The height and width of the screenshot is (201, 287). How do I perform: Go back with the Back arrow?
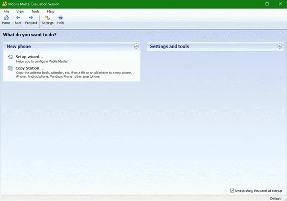point(18,18)
